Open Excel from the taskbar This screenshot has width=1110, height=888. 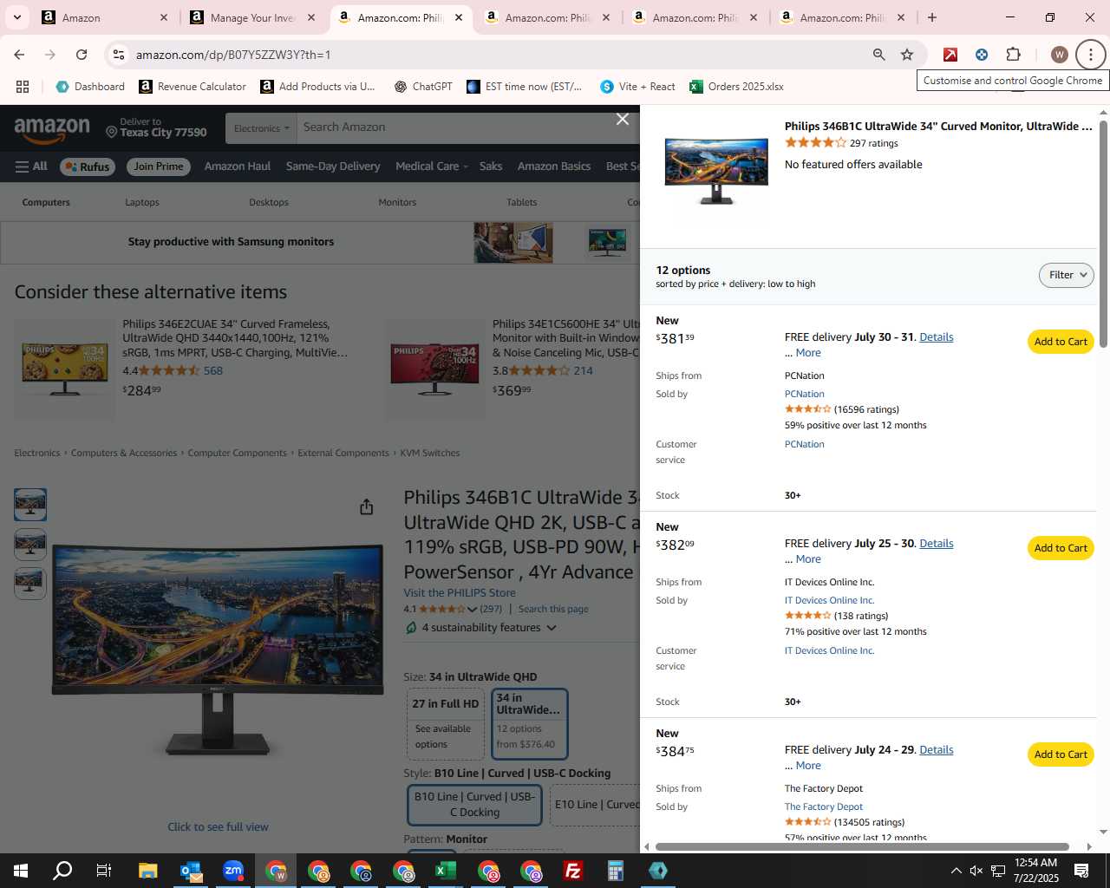[x=446, y=871]
